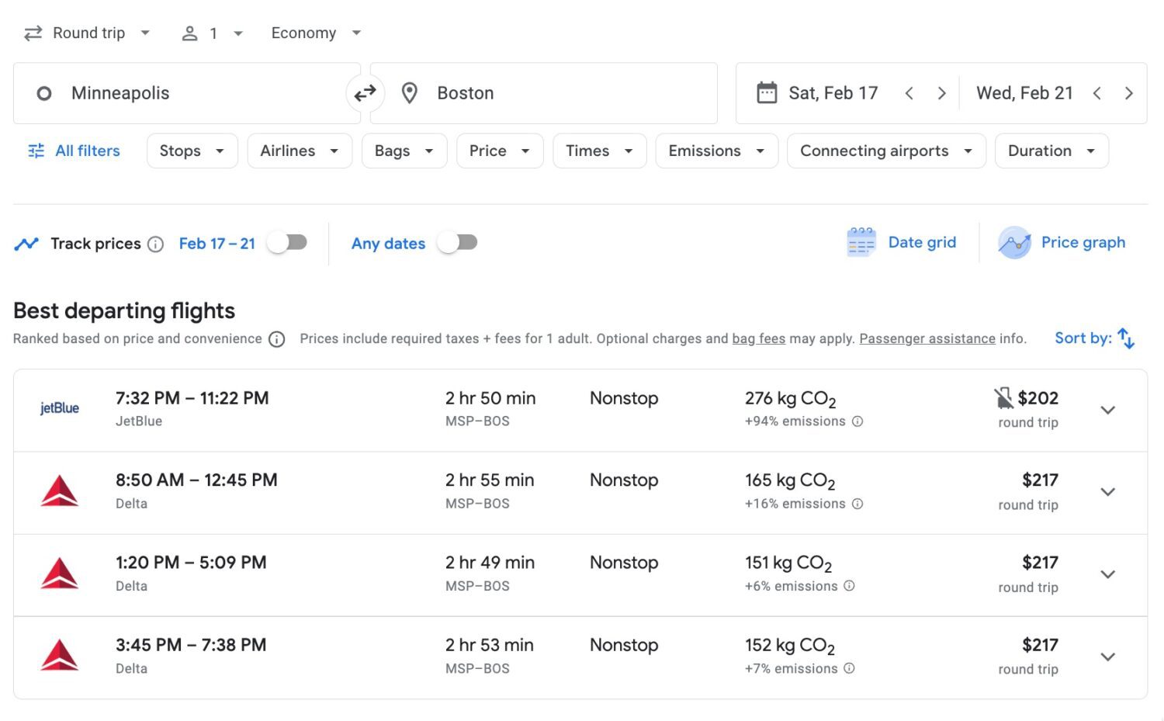Screen dimensions: 1164x721
Task: Click the calendar icon beside departure date
Action: click(x=767, y=92)
